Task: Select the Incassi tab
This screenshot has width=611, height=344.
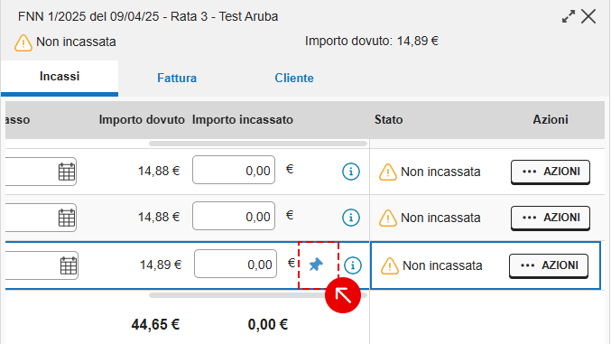Action: click(60, 77)
